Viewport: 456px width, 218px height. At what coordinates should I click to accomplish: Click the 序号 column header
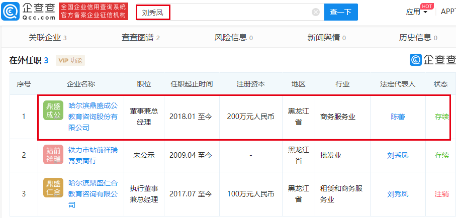[x=24, y=84]
